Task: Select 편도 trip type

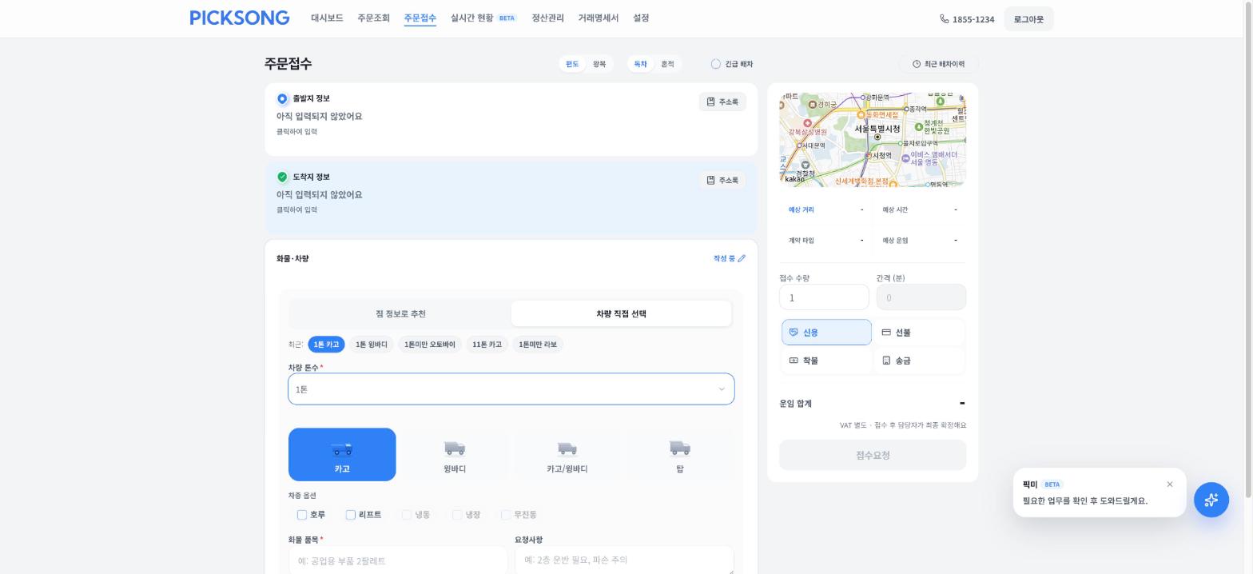Action: 572,64
